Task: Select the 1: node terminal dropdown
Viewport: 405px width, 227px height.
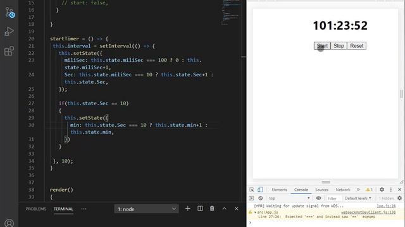Action: point(146,209)
